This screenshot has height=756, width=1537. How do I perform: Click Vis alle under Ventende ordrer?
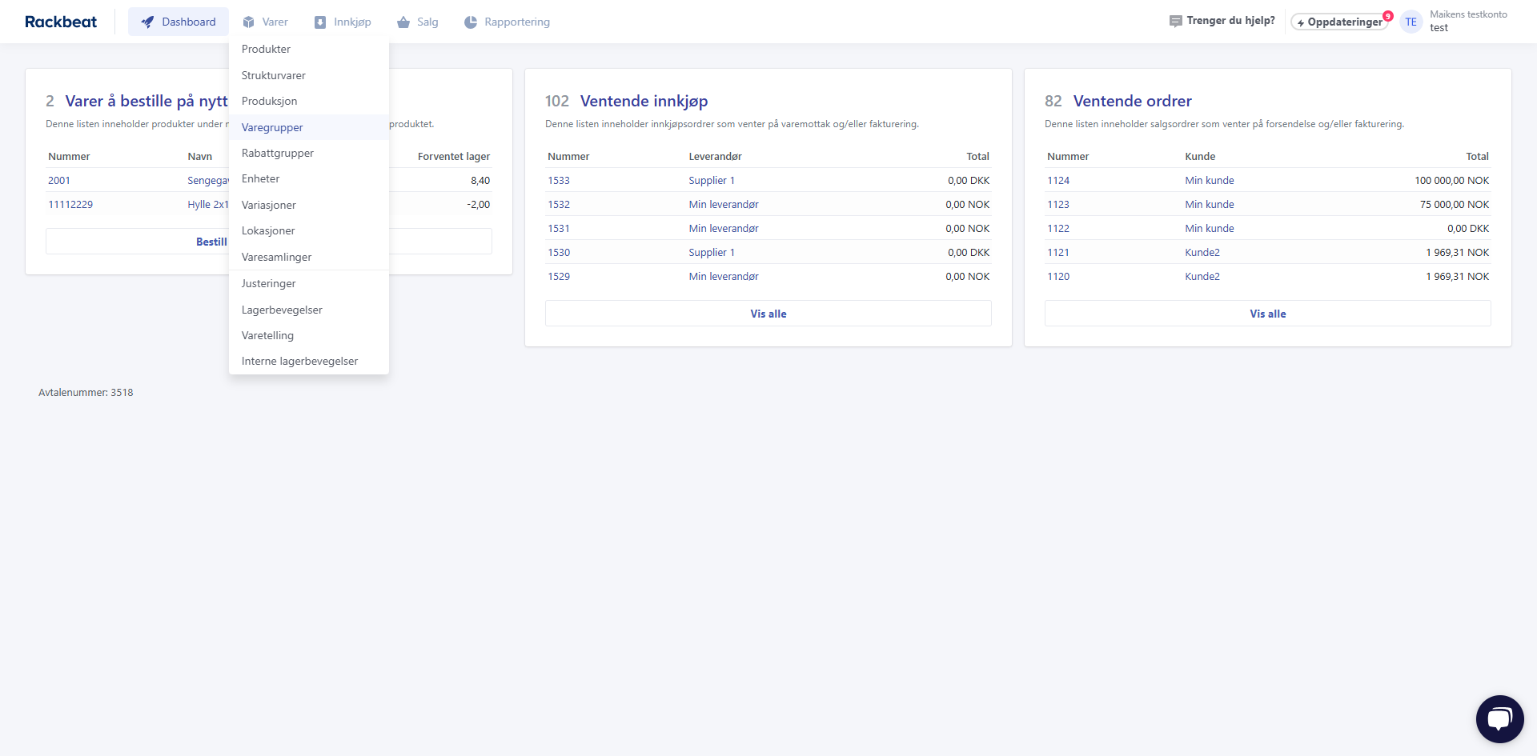(x=1268, y=314)
